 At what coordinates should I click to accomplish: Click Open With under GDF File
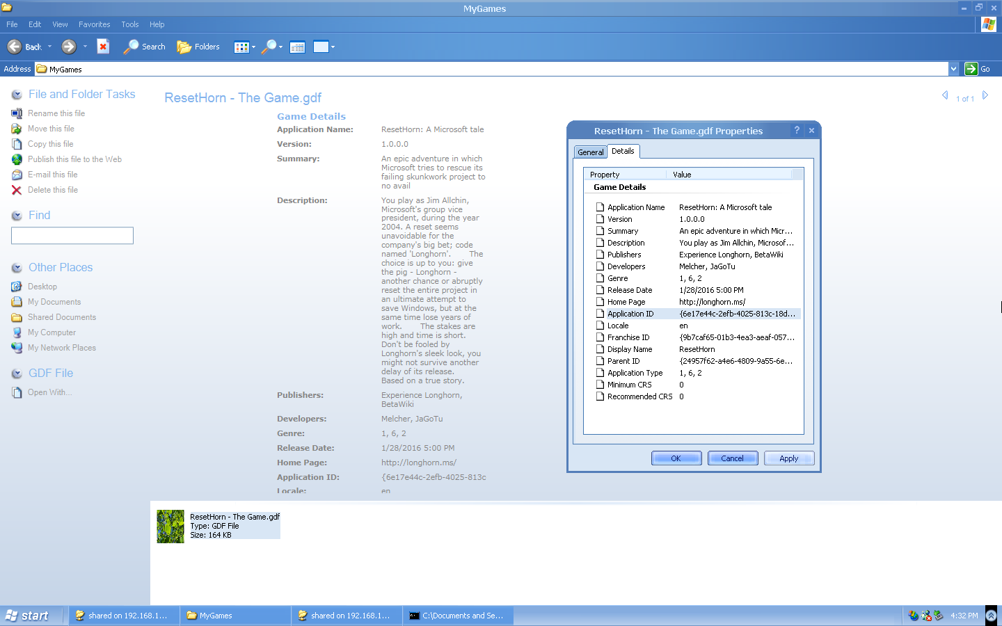click(49, 392)
